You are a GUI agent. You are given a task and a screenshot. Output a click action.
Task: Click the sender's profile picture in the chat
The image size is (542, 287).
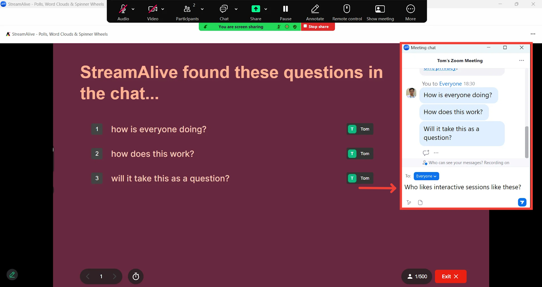[x=411, y=93]
